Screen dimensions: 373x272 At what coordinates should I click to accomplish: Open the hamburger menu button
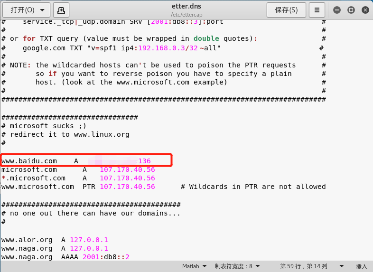pos(317,10)
